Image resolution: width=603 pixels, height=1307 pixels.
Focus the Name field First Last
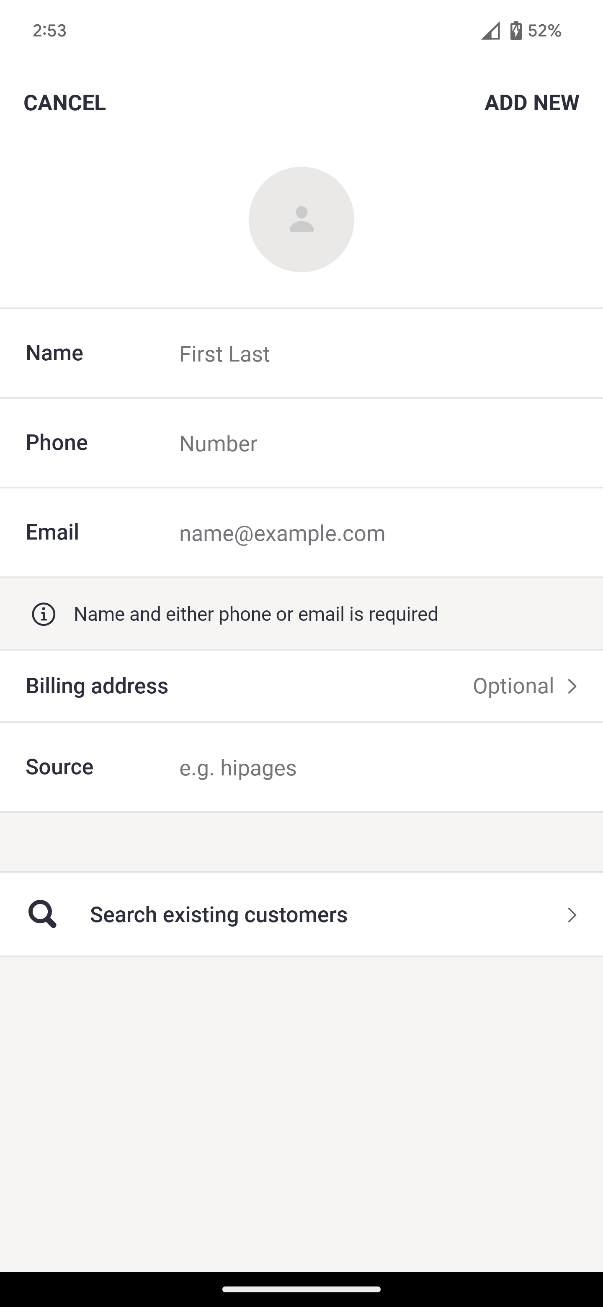tap(375, 354)
